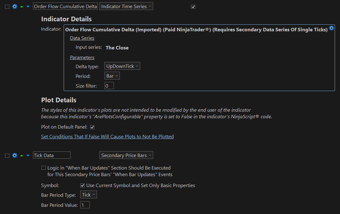Open the Delta type dropdown

122,66
